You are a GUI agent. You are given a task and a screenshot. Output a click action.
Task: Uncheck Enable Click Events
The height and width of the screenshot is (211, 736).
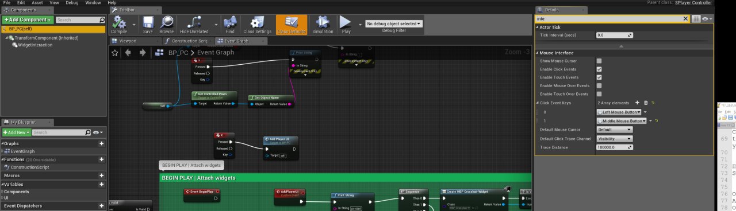(x=599, y=69)
